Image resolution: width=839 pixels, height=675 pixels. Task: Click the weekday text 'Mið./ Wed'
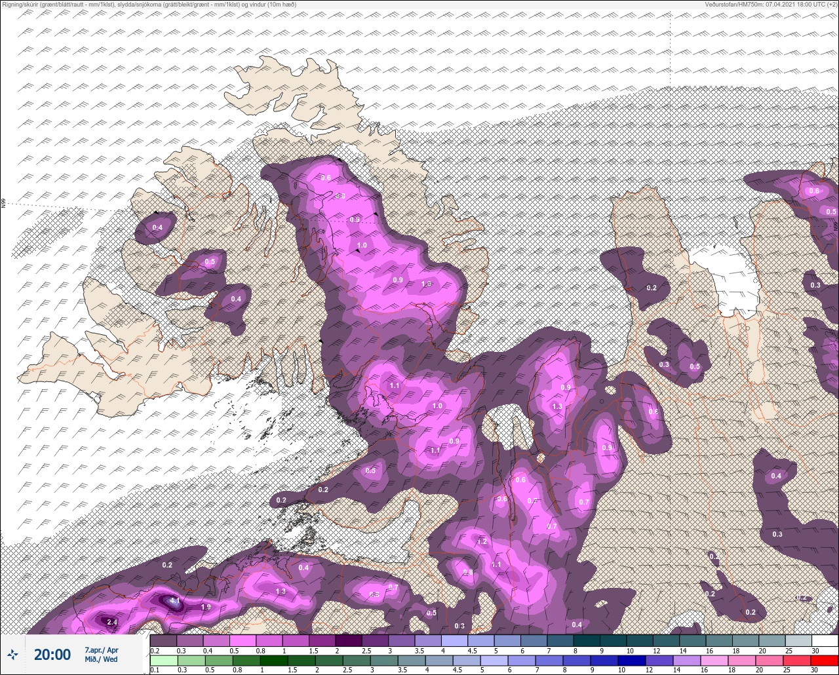pyautogui.click(x=101, y=659)
